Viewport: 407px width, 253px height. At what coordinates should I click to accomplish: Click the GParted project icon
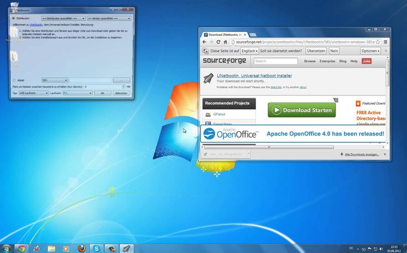[x=208, y=114]
